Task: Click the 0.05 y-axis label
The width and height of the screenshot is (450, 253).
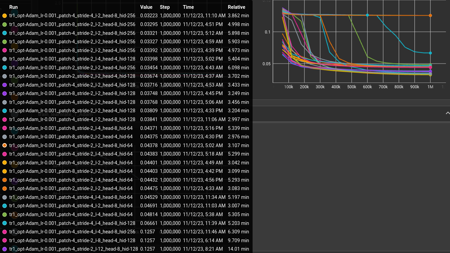Action: click(267, 64)
